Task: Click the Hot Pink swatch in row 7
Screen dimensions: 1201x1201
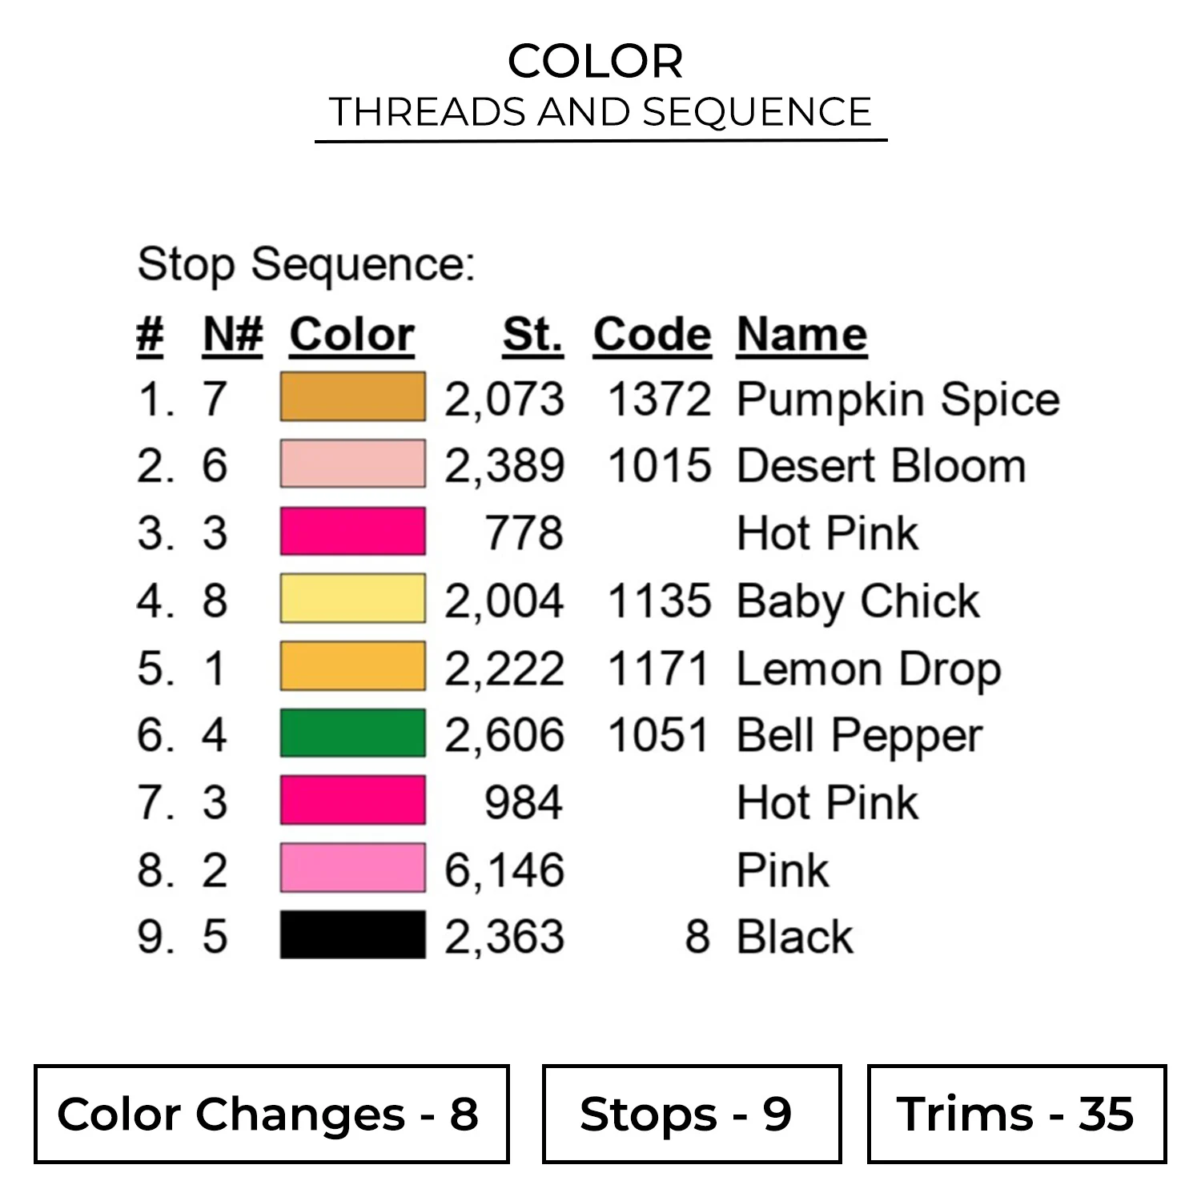Action: [x=352, y=801]
